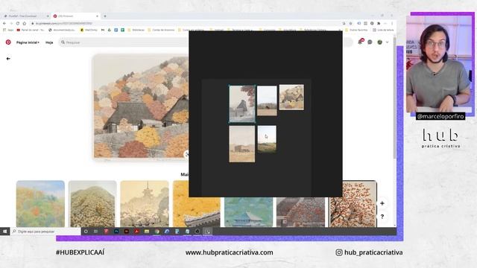Open the Hoje tab in Pinterest
Screen dimensions: 477x268
click(49, 42)
